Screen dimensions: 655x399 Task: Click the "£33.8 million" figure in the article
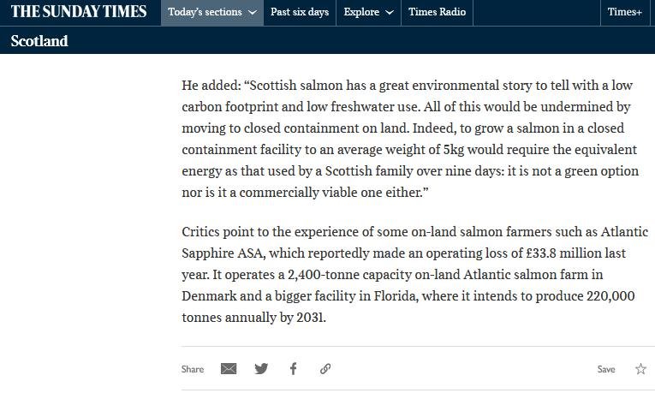pyautogui.click(x=516, y=253)
